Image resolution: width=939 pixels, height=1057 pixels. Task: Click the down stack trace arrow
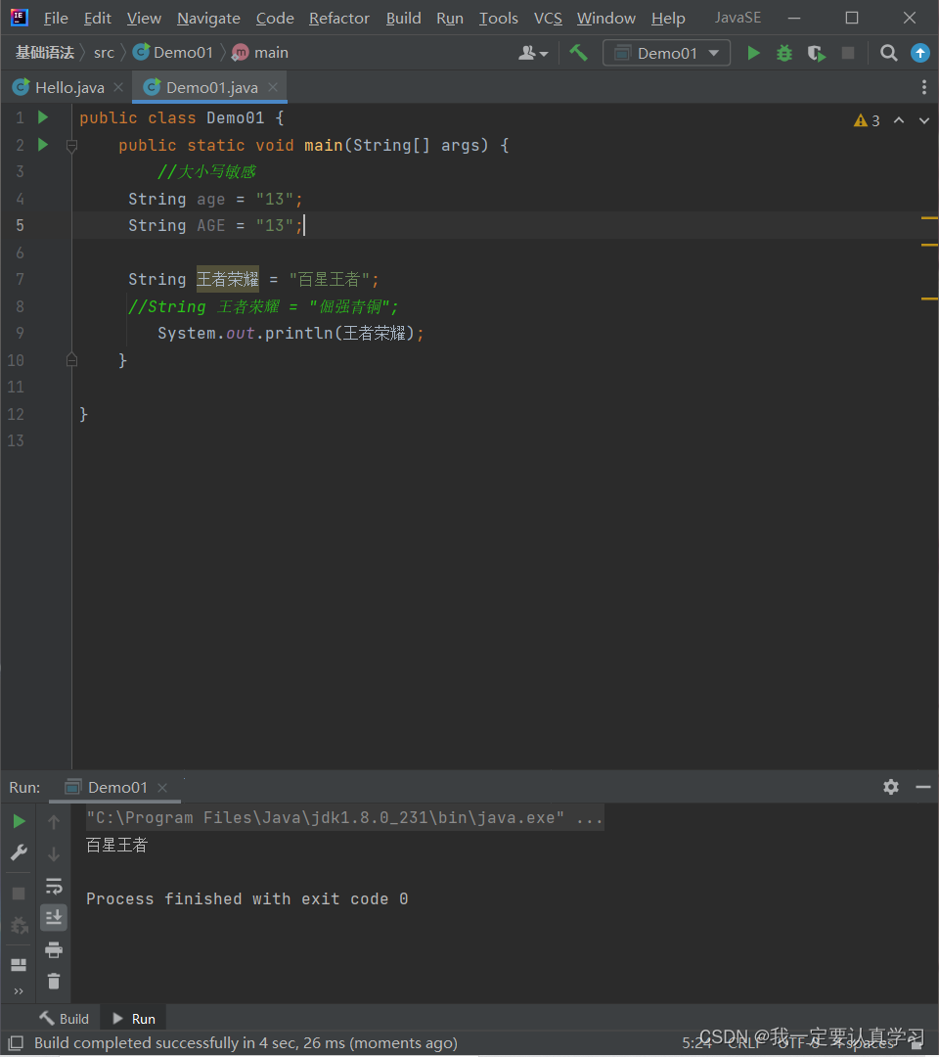54,854
